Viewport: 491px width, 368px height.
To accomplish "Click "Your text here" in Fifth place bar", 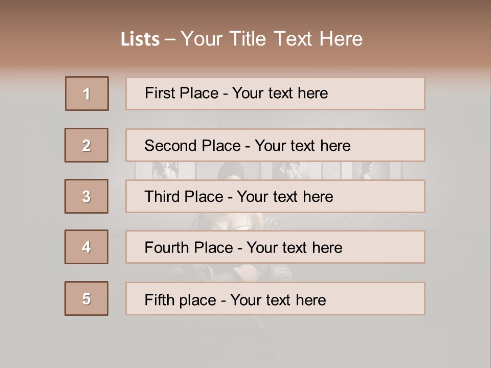I will point(278,300).
